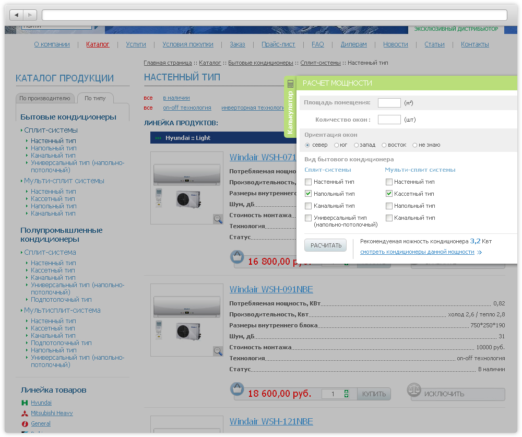Click КУПИТЬ for the 18 600,00 product
This screenshot has width=522, height=437.
point(374,394)
